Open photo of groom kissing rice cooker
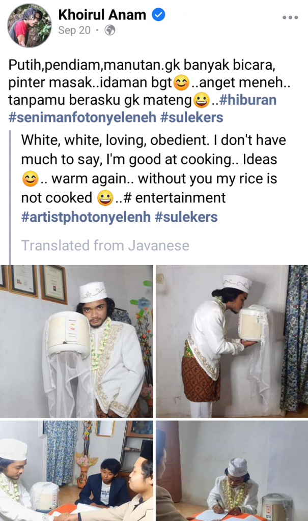 232,341
